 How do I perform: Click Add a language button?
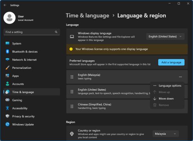click(x=171, y=62)
